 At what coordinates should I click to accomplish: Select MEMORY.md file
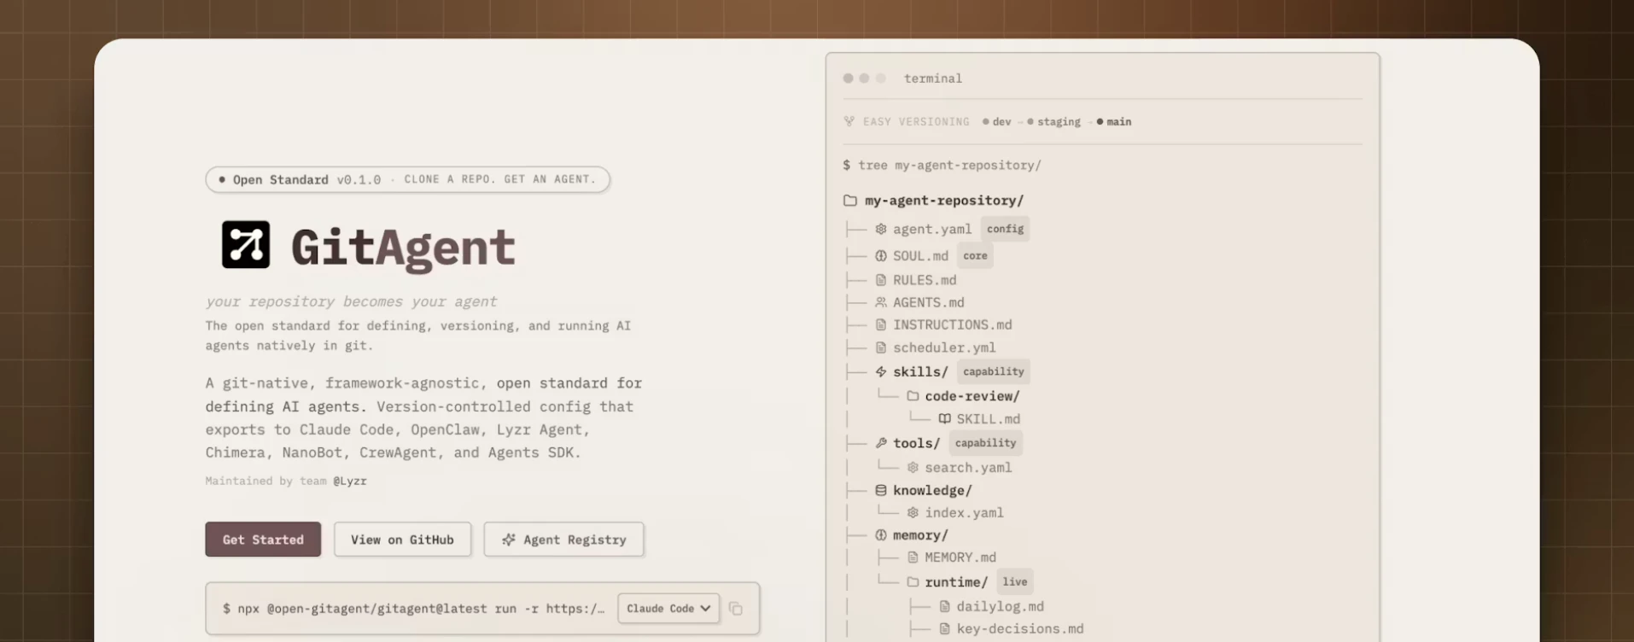click(960, 557)
